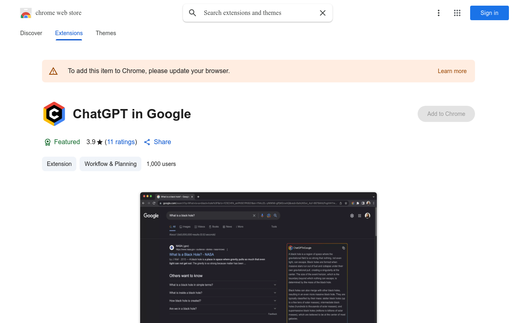Click the ChatGPT in Google extension logo
This screenshot has height=323, width=517.
(x=54, y=114)
